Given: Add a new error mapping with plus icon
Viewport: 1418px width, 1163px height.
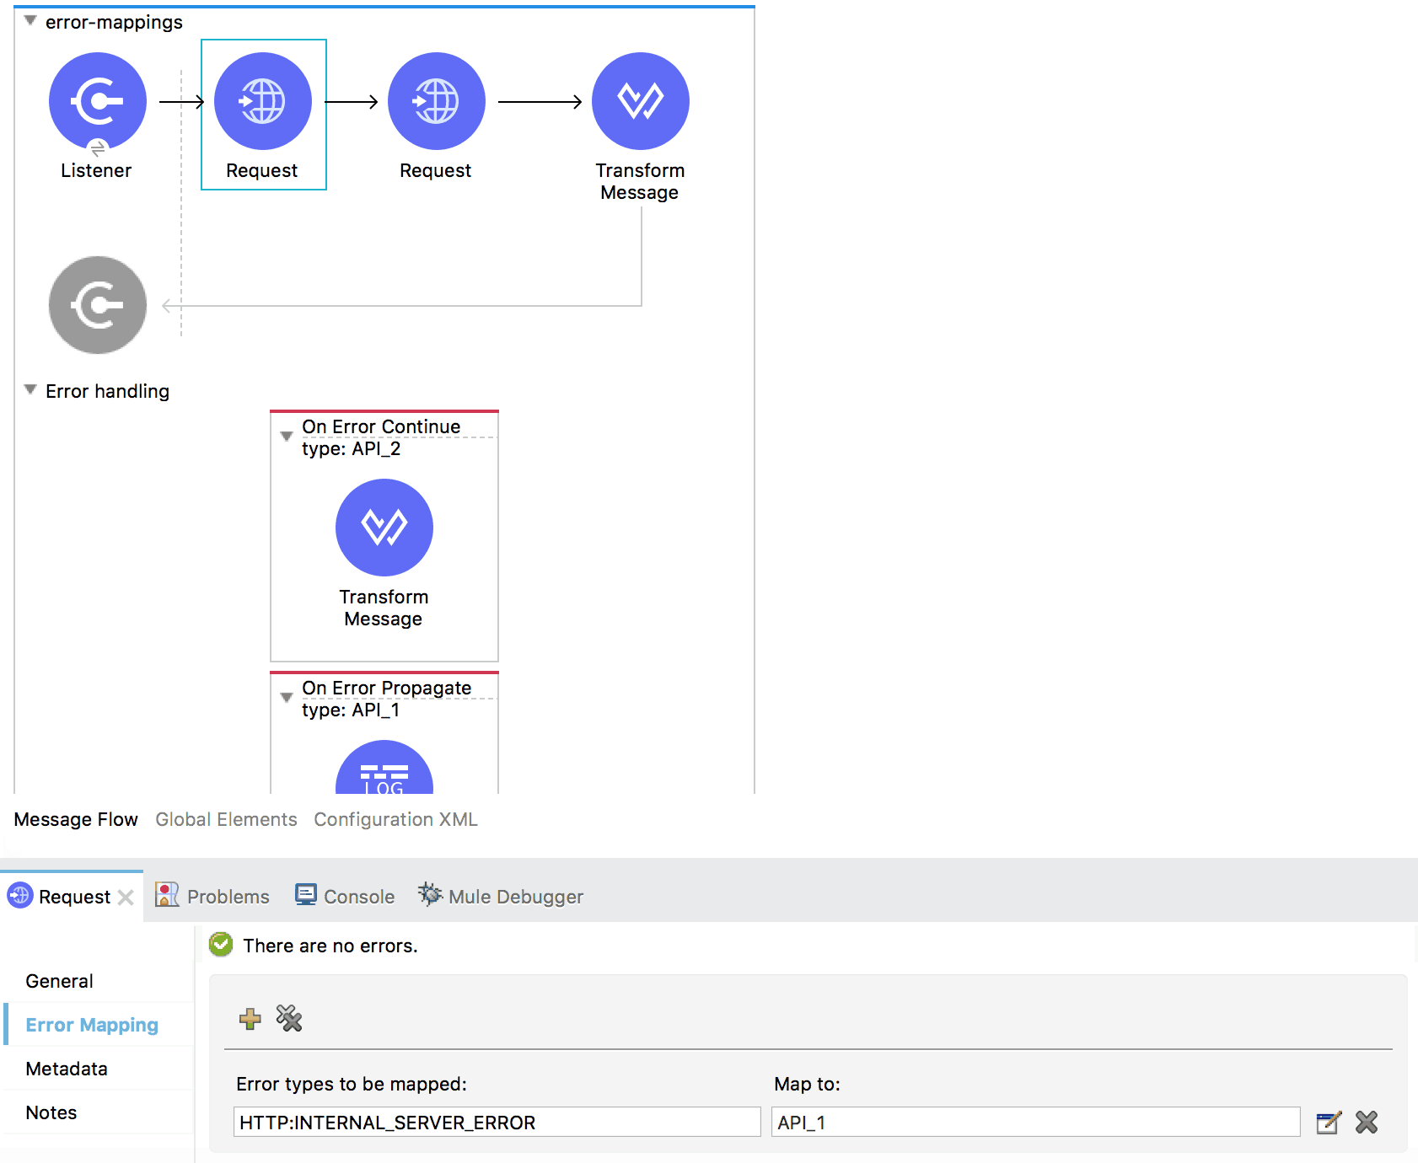Looking at the screenshot, I should pos(250,1019).
